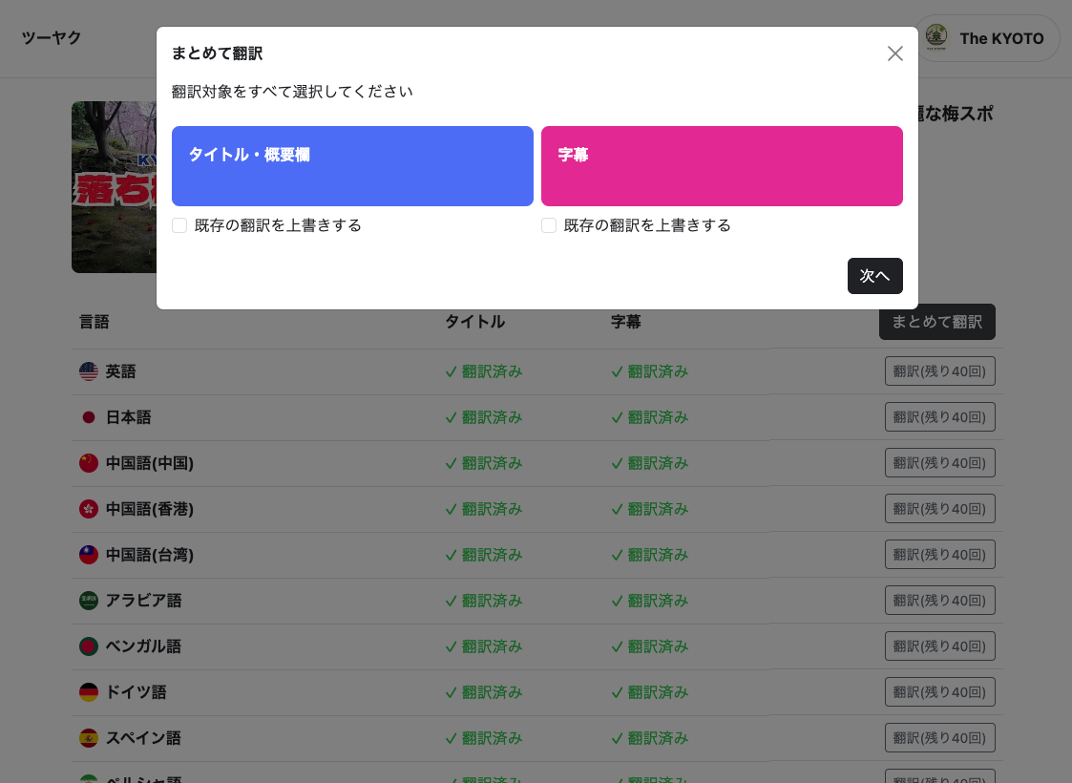Click the German flag icon for ドイツ語
Viewport: 1072px width, 783px height.
click(89, 692)
